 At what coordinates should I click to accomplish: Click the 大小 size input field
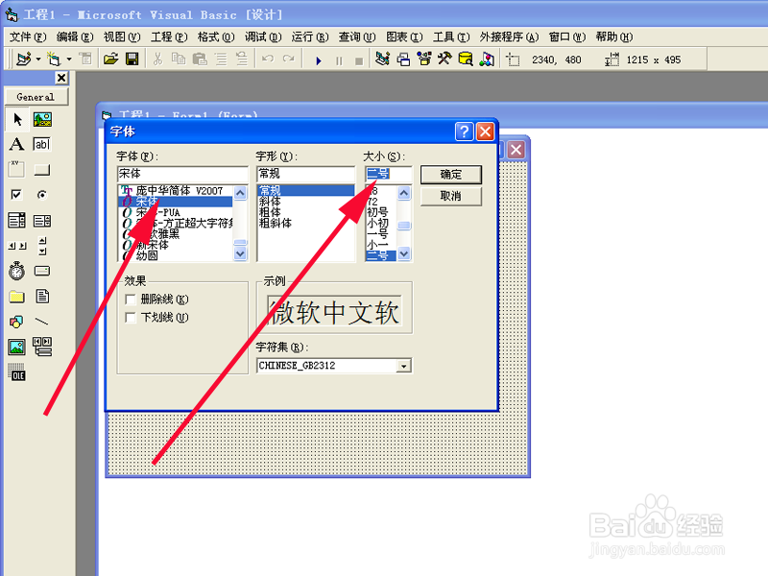389,174
